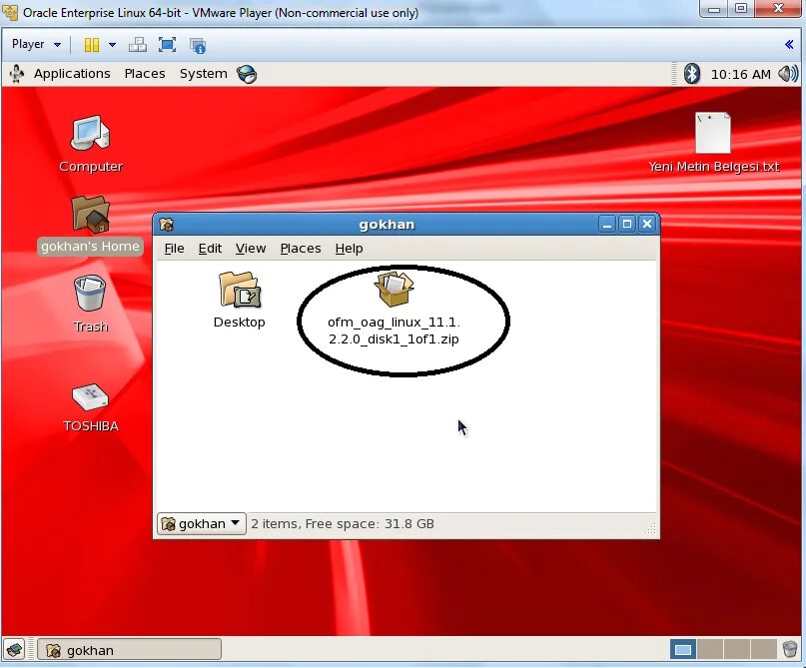Image resolution: width=806 pixels, height=668 pixels.
Task: Click the 10:16 AM clock
Action: pyautogui.click(x=740, y=75)
